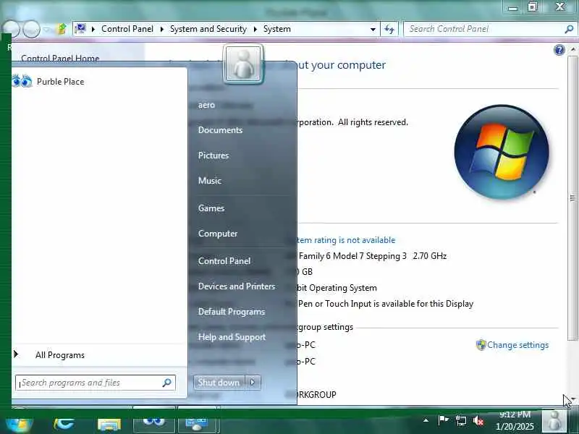Open the network tray icon
This screenshot has height=434, width=579.
[x=460, y=420]
